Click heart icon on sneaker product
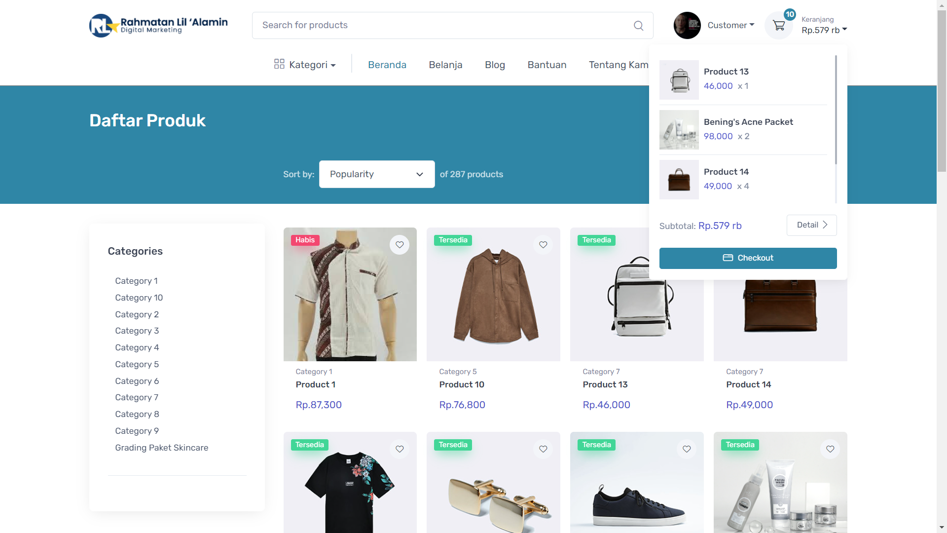The height and width of the screenshot is (533, 947). (687, 449)
